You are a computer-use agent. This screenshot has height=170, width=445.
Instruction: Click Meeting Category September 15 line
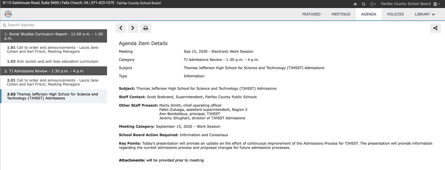170,126
